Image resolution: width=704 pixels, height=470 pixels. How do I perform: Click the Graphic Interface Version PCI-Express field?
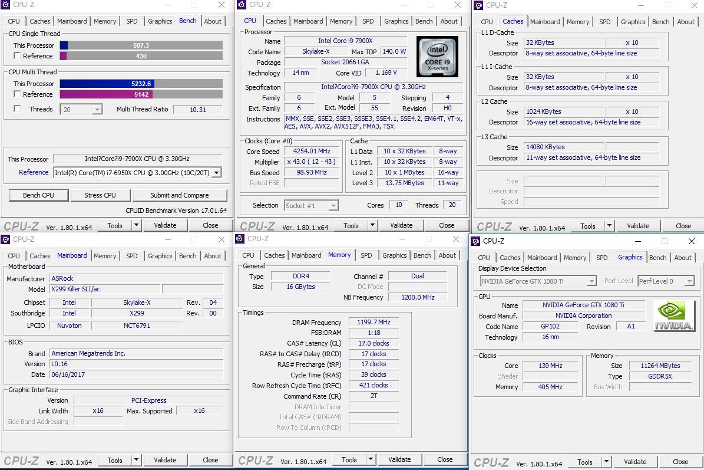(x=148, y=400)
